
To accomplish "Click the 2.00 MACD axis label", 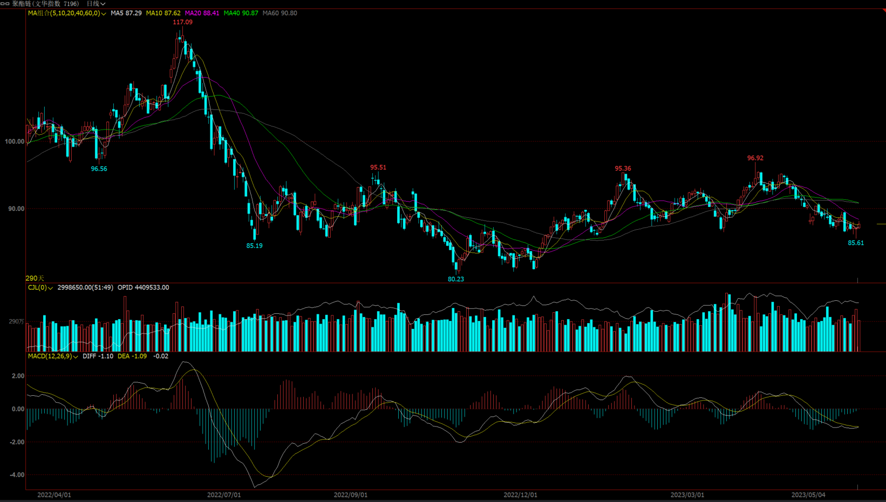I will [18, 376].
